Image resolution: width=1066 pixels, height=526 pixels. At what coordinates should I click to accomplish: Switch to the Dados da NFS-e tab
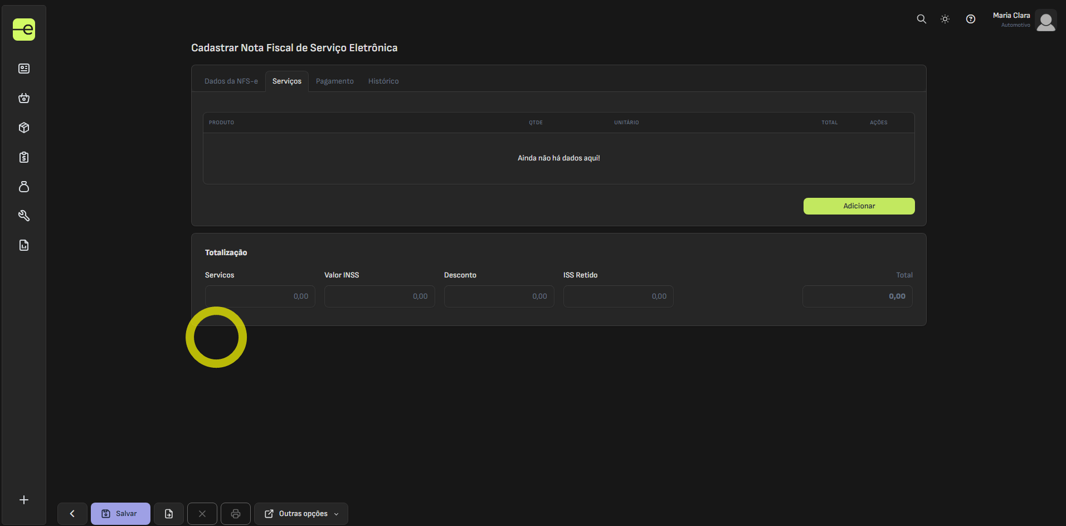(231, 81)
